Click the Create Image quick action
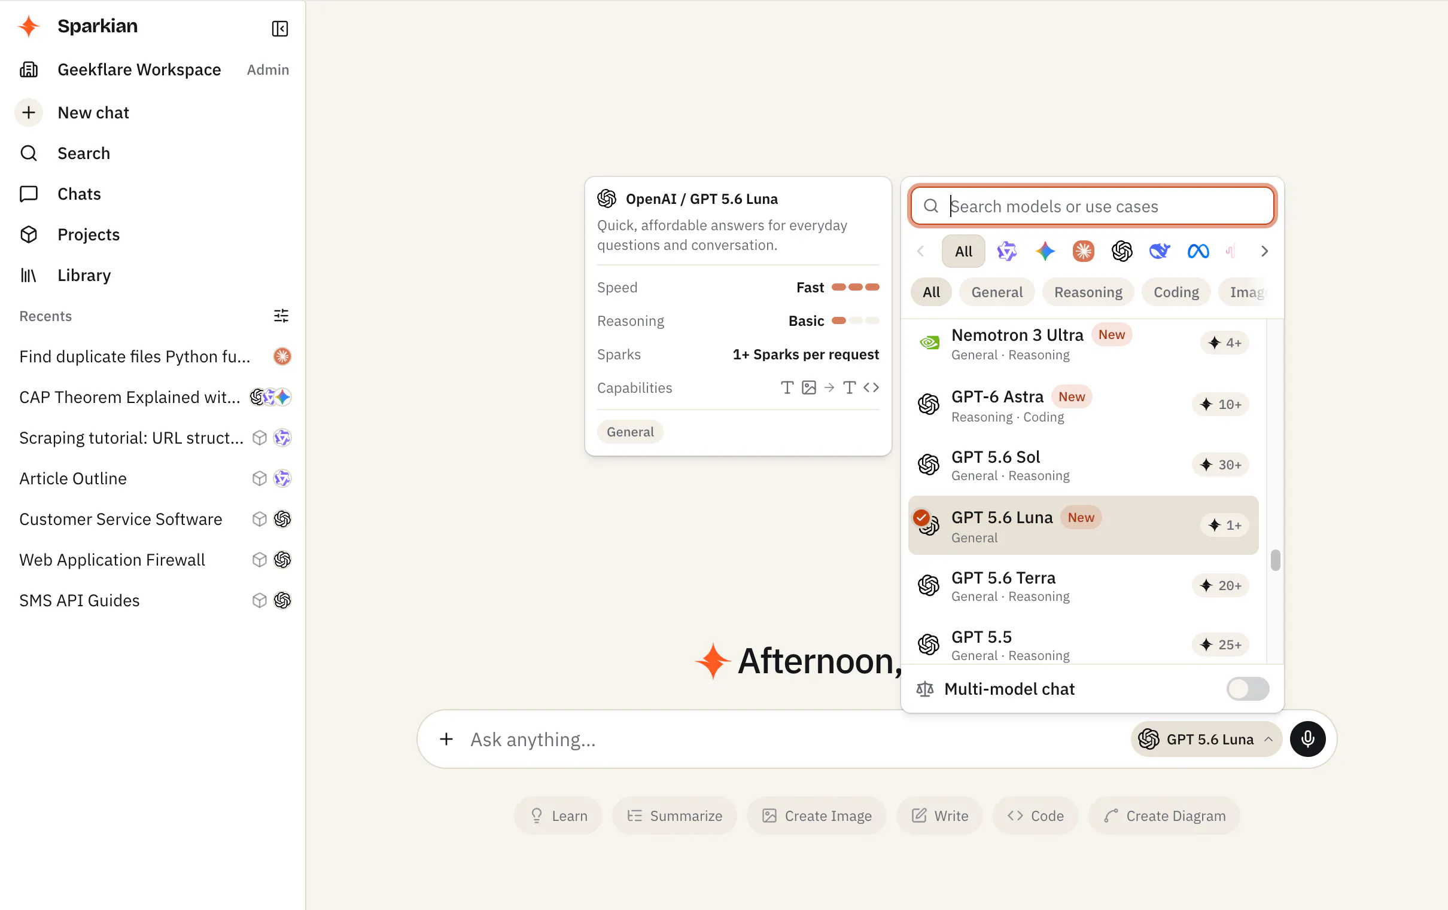This screenshot has width=1448, height=910. (x=817, y=816)
